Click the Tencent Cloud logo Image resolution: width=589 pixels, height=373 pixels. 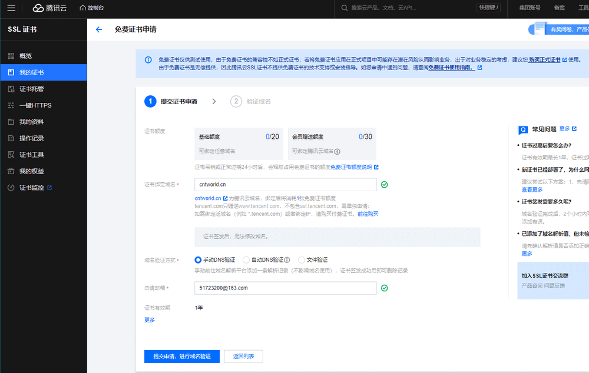coord(51,8)
